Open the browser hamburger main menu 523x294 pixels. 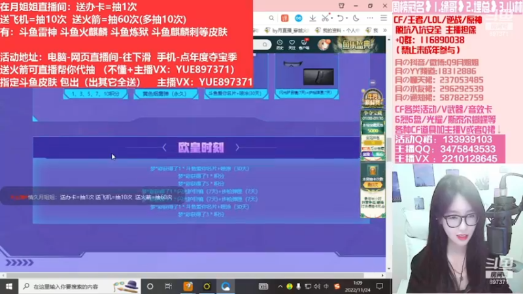coord(384,18)
